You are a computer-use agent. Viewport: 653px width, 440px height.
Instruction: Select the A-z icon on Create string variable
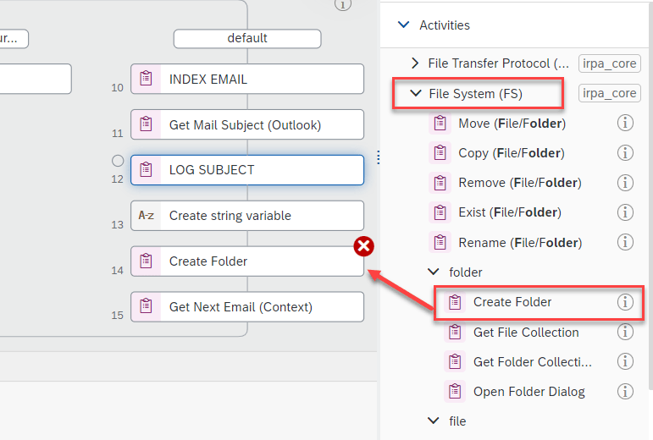(x=147, y=216)
